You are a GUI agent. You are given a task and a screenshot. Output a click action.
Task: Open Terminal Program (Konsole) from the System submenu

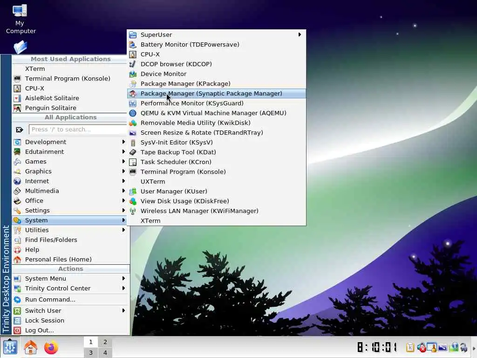(216, 172)
